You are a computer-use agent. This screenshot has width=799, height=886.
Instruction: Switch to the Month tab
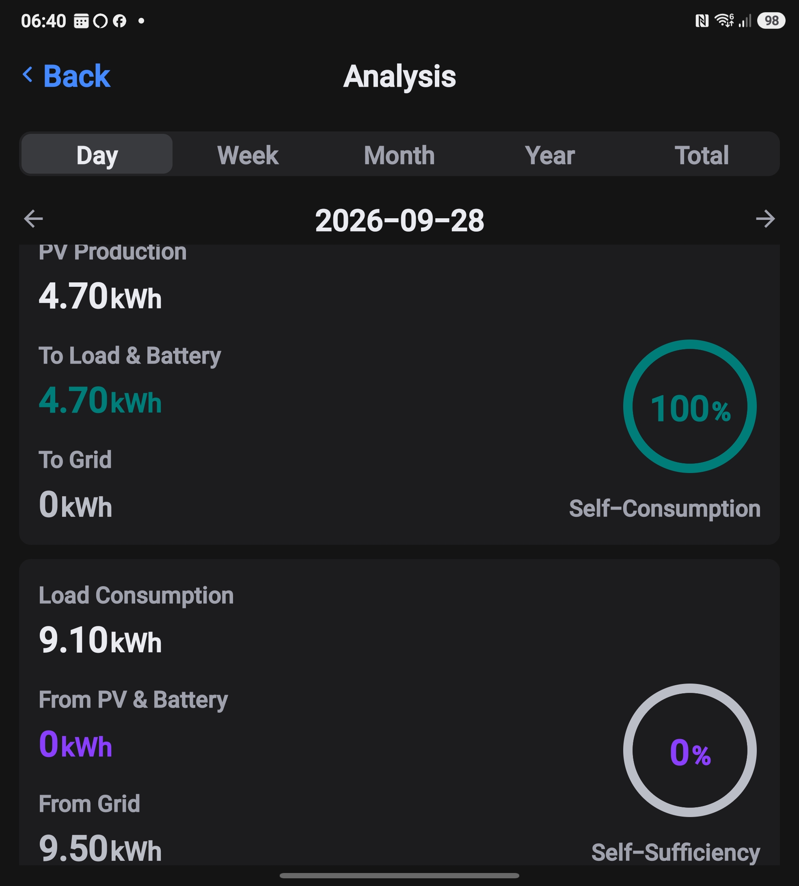399,155
